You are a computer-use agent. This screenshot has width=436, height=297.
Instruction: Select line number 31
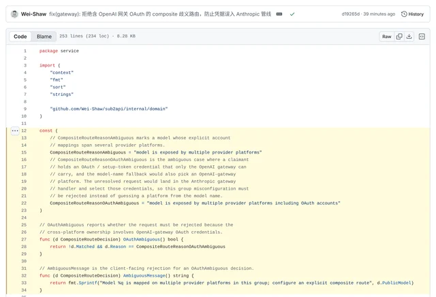24,268
